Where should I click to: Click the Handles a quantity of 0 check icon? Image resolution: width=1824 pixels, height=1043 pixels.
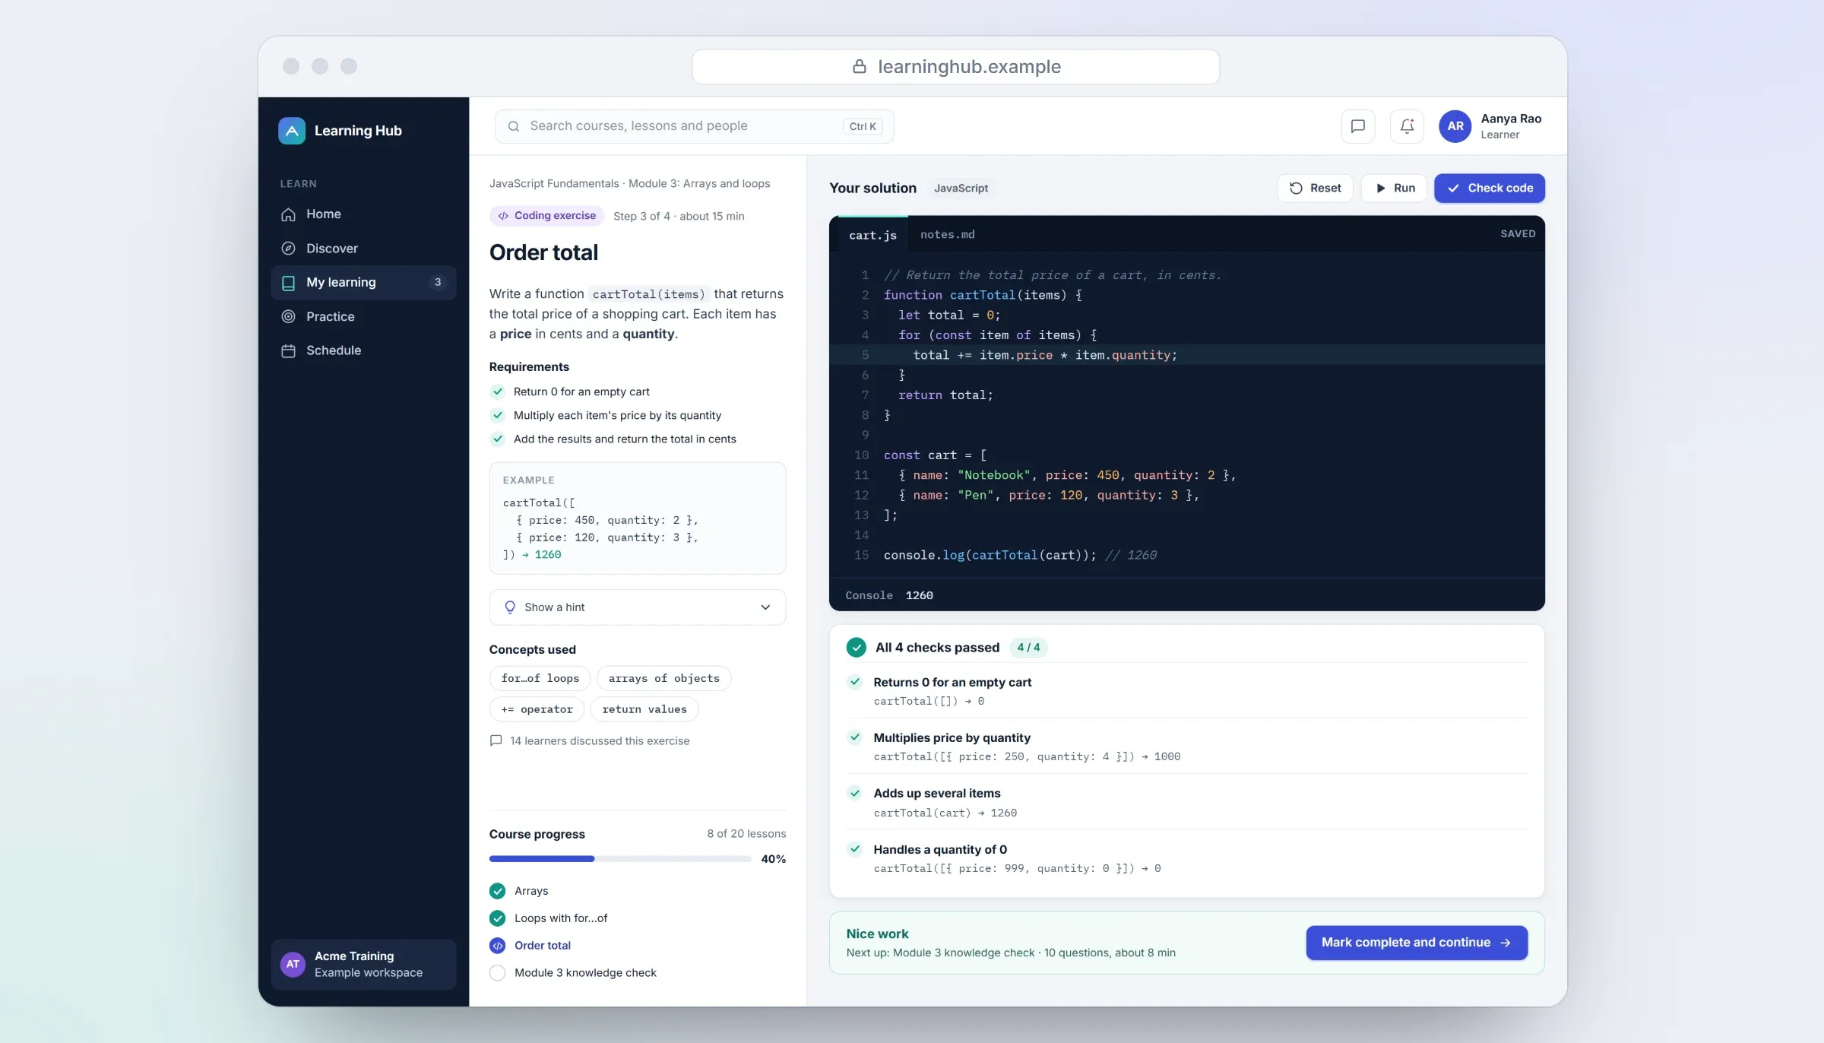(855, 849)
